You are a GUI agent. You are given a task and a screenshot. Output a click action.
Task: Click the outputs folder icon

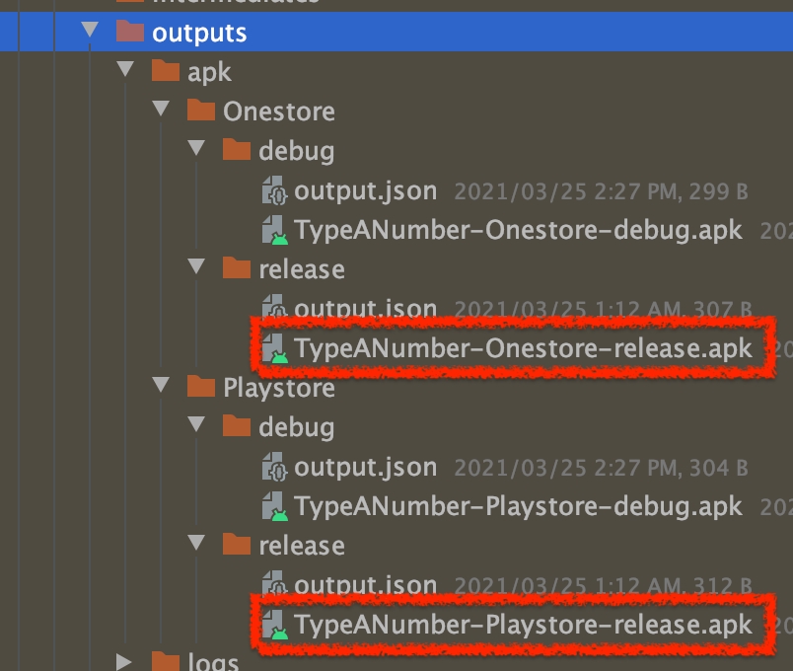pyautogui.click(x=130, y=33)
